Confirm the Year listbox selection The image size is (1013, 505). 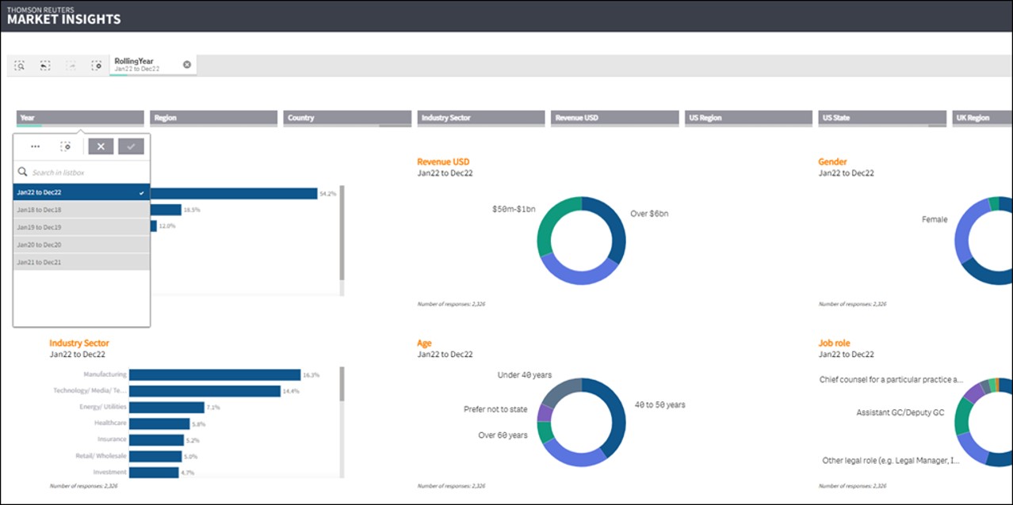point(131,146)
